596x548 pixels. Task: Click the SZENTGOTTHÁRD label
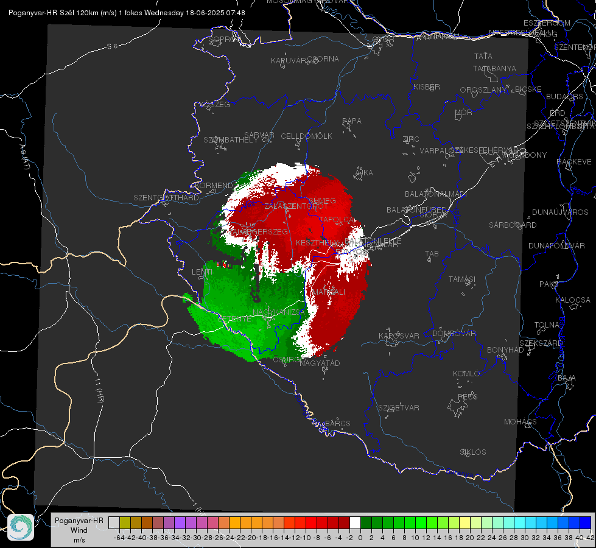(x=166, y=198)
